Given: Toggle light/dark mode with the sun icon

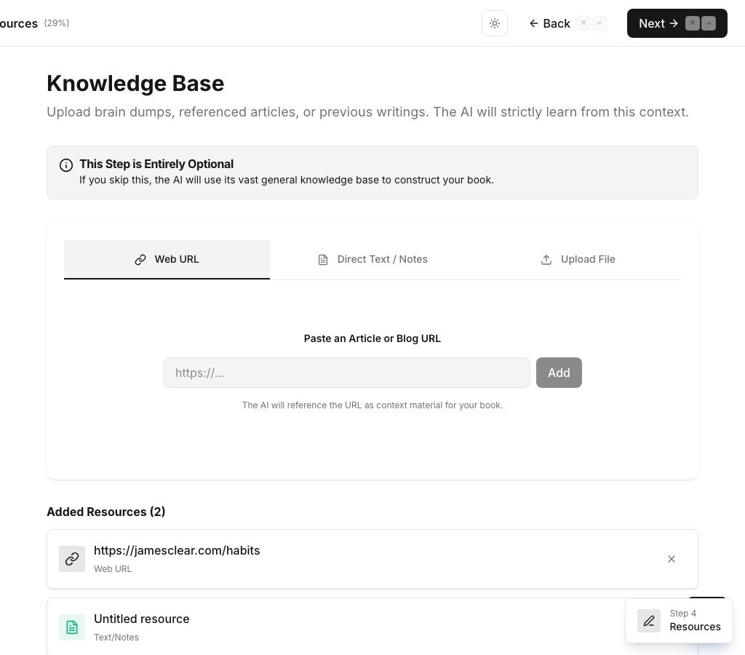Looking at the screenshot, I should (495, 23).
